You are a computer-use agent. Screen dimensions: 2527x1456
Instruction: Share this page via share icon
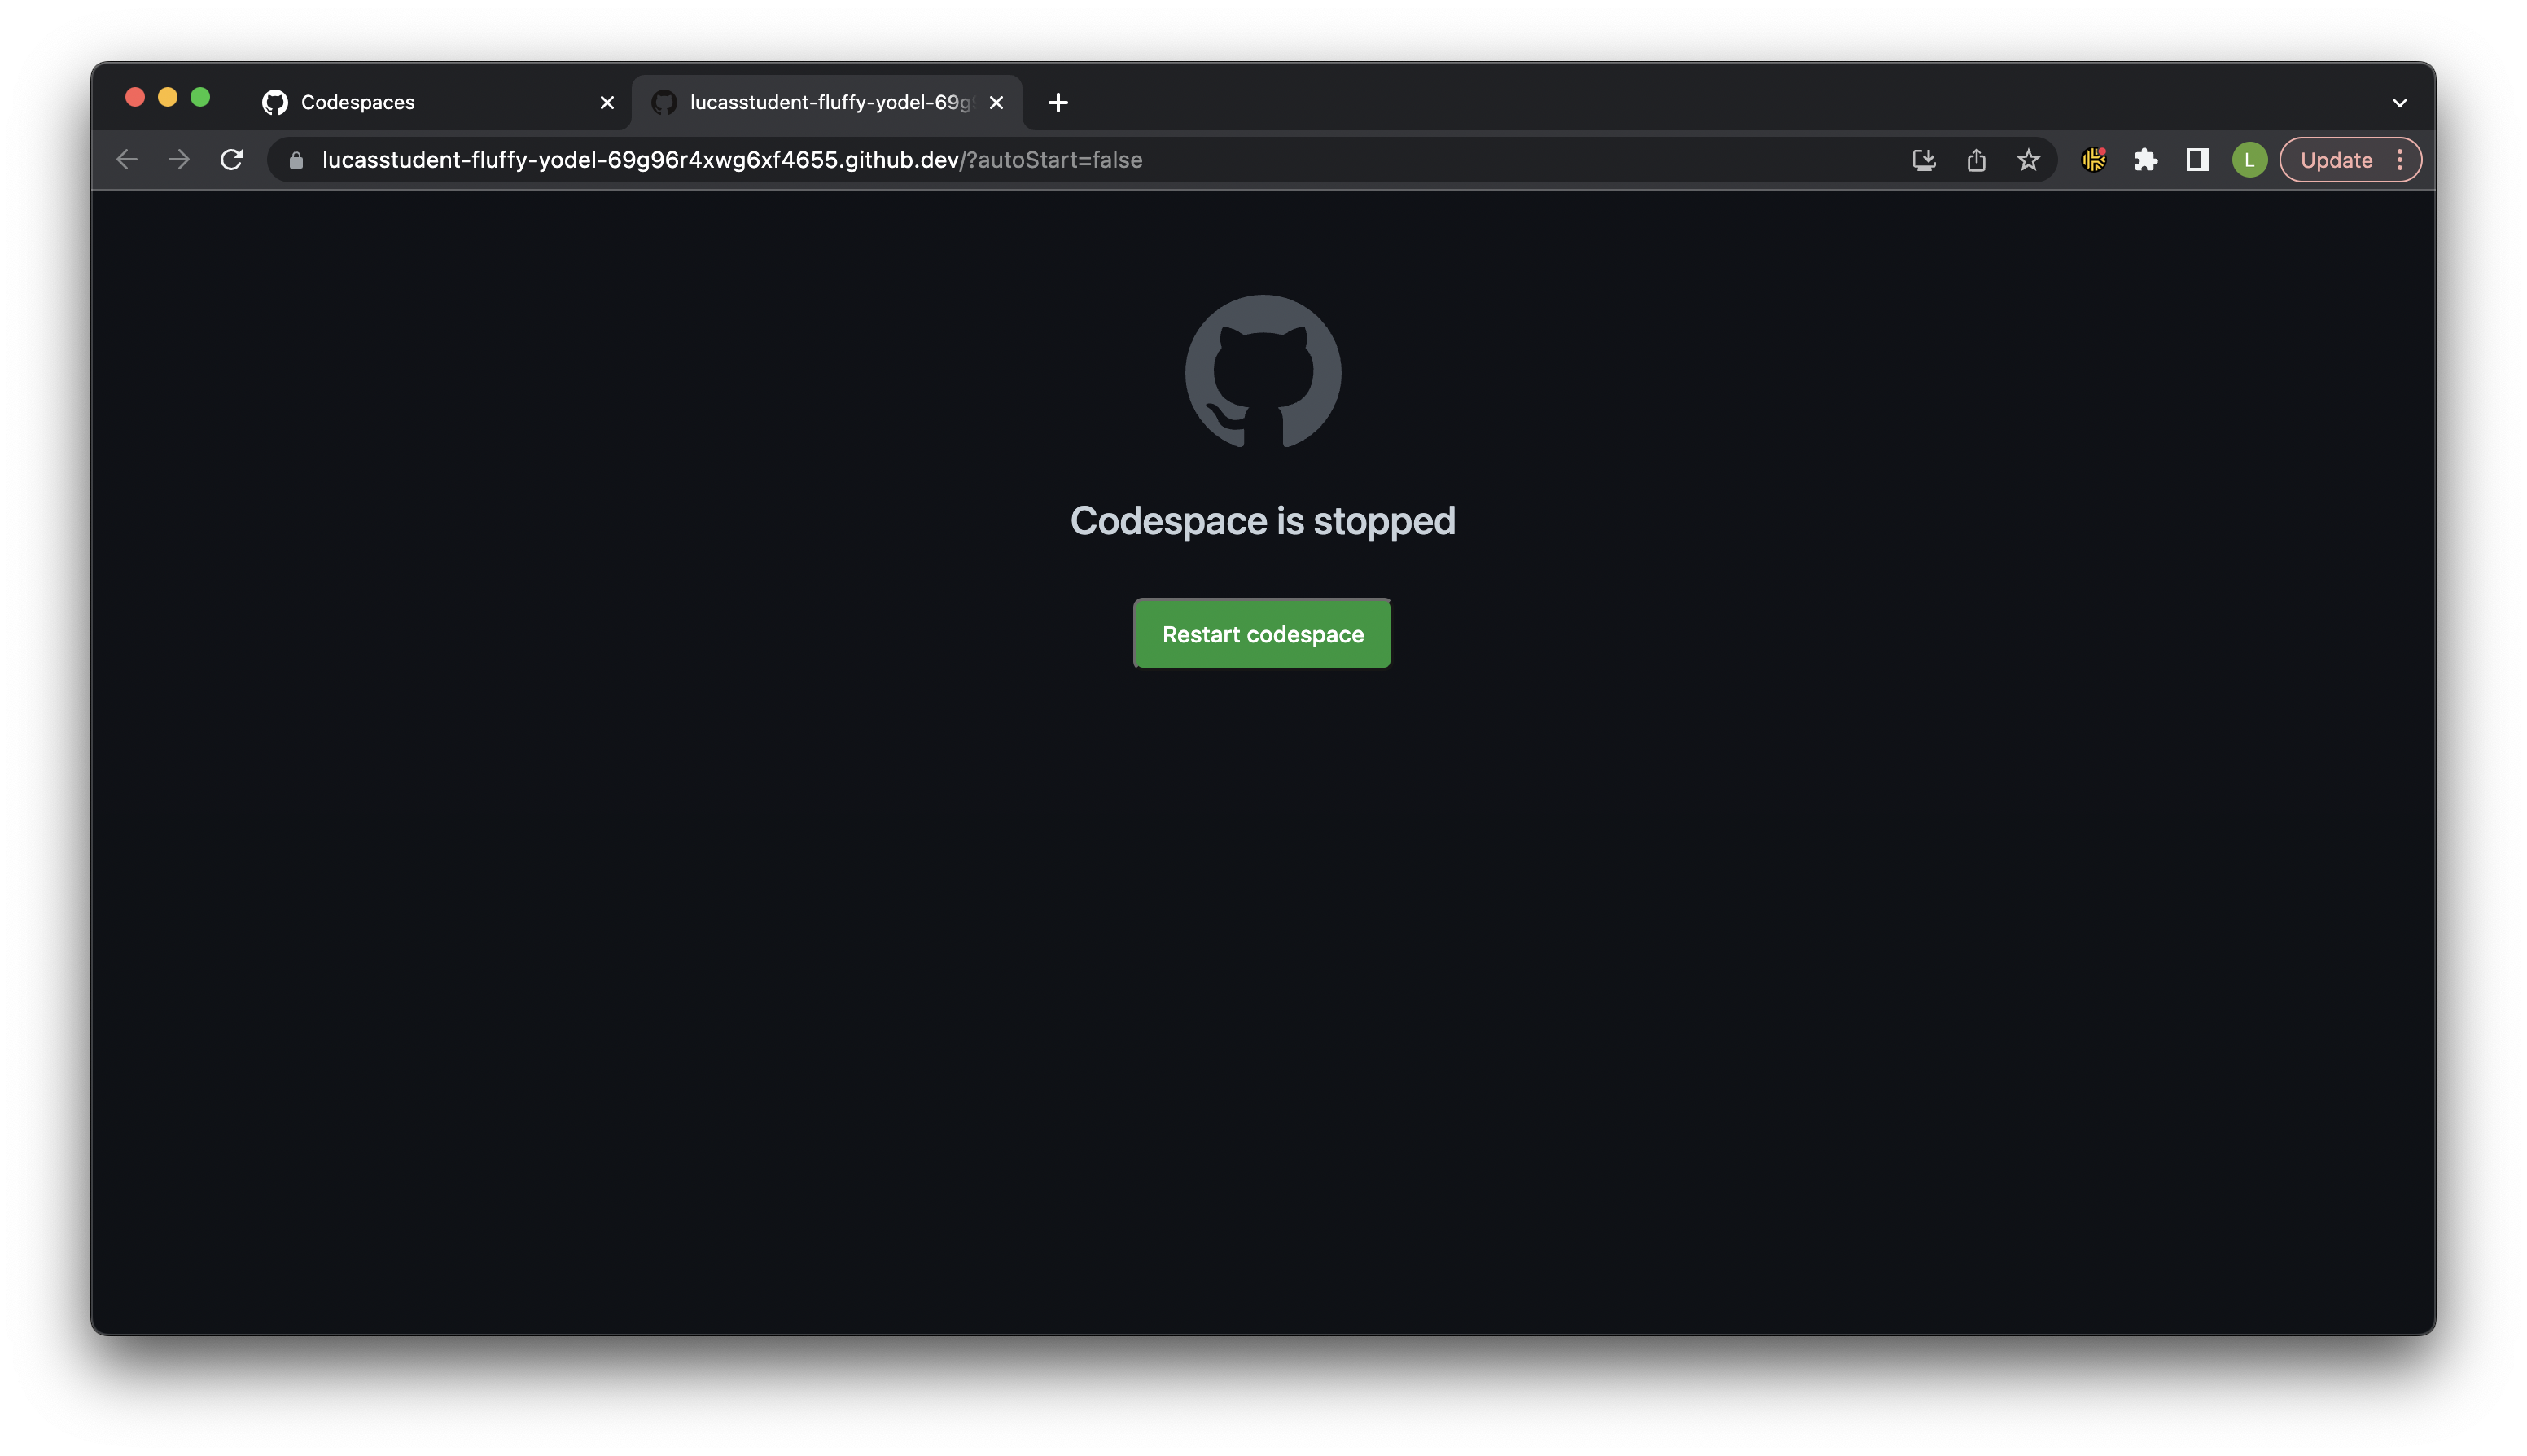pyautogui.click(x=1975, y=160)
